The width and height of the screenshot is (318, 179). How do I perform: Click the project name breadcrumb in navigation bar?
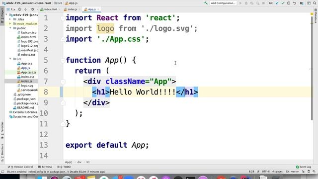(26, 3)
